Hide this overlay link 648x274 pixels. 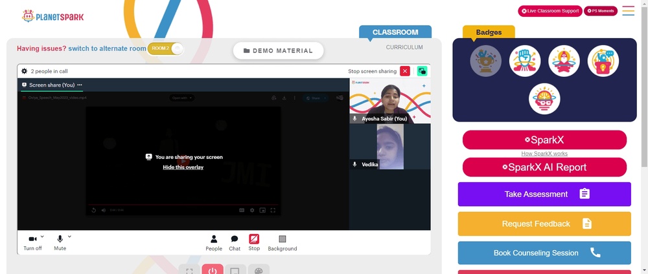183,167
